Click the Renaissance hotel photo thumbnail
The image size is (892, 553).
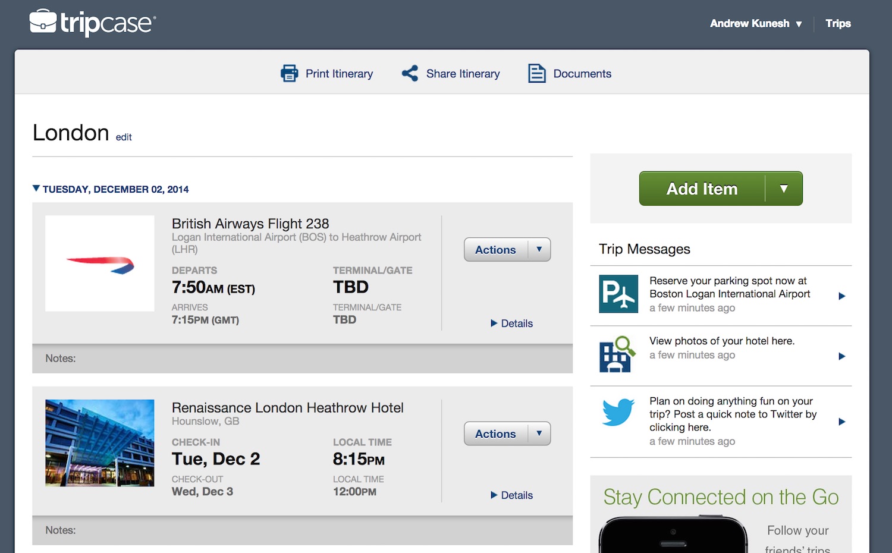(100, 443)
